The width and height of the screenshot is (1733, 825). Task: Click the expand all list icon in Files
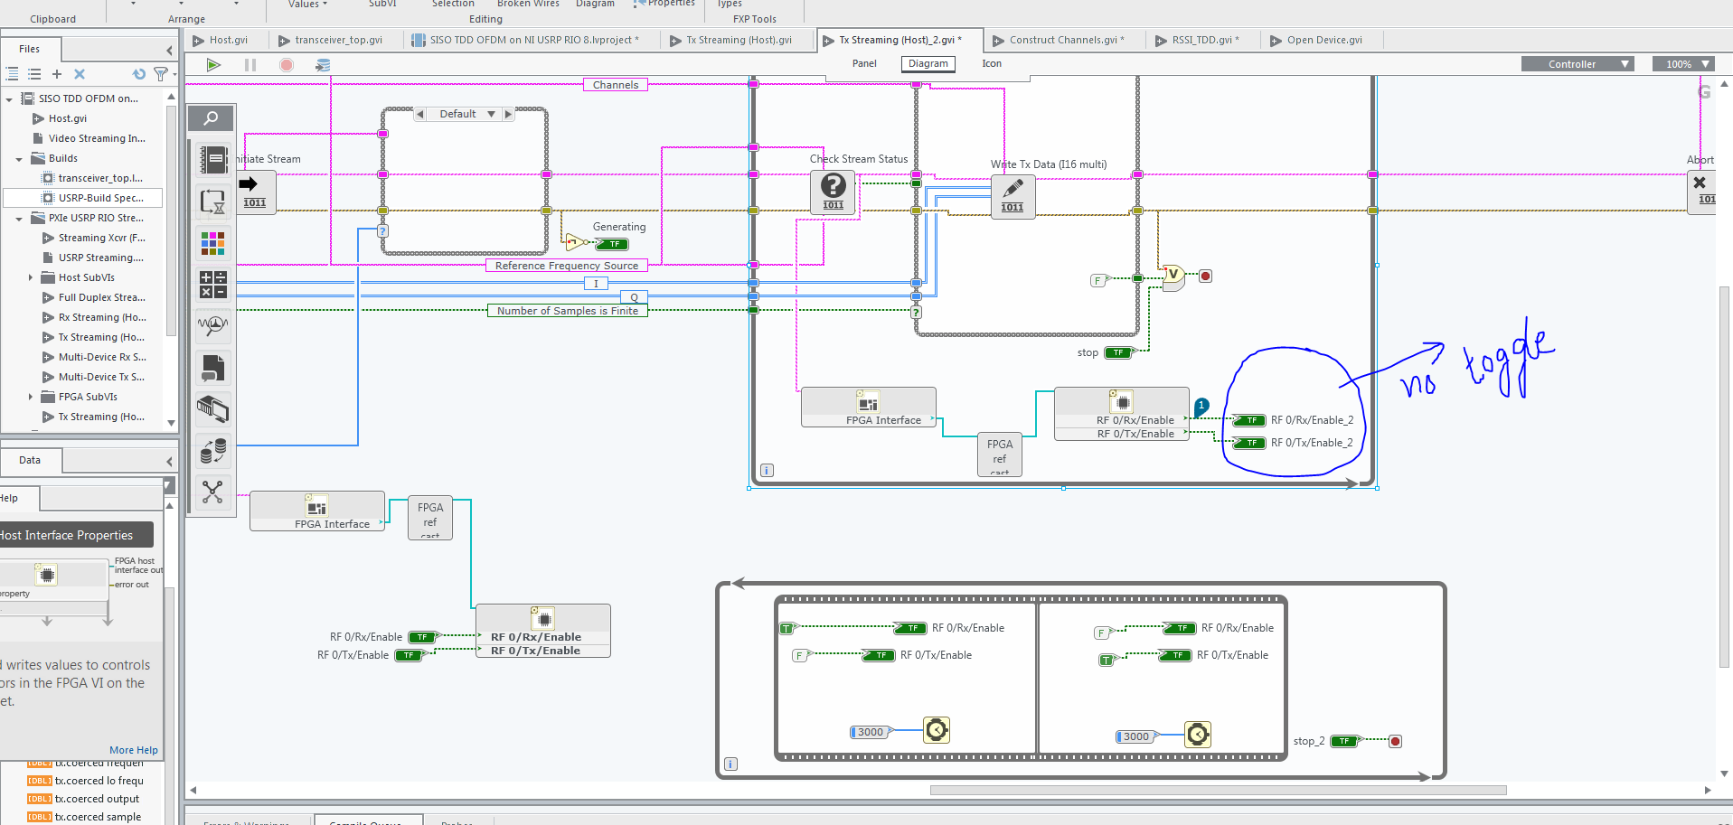coord(12,74)
